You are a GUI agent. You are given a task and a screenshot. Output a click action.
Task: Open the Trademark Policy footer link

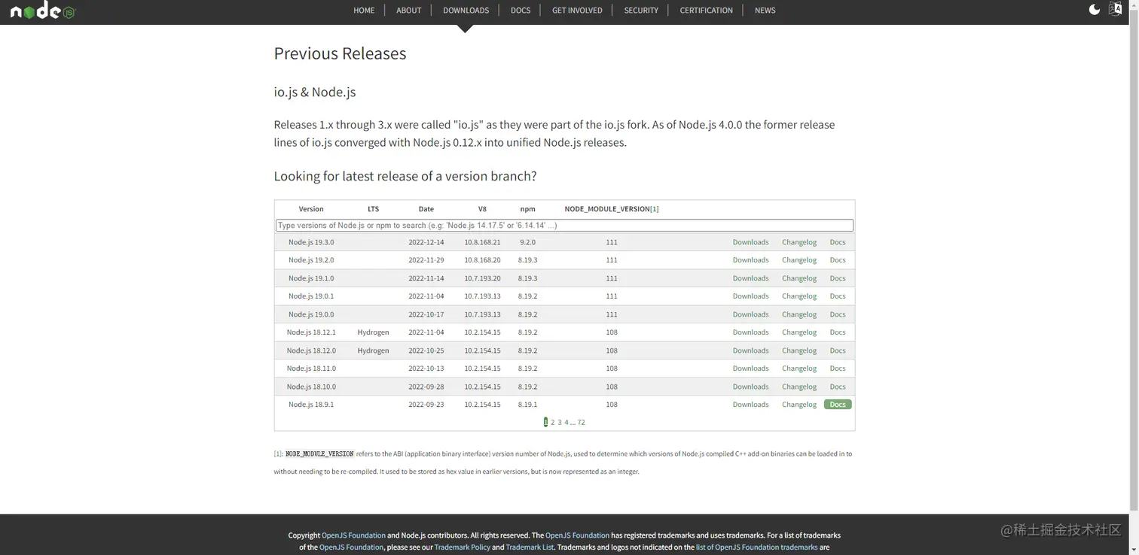click(462, 547)
